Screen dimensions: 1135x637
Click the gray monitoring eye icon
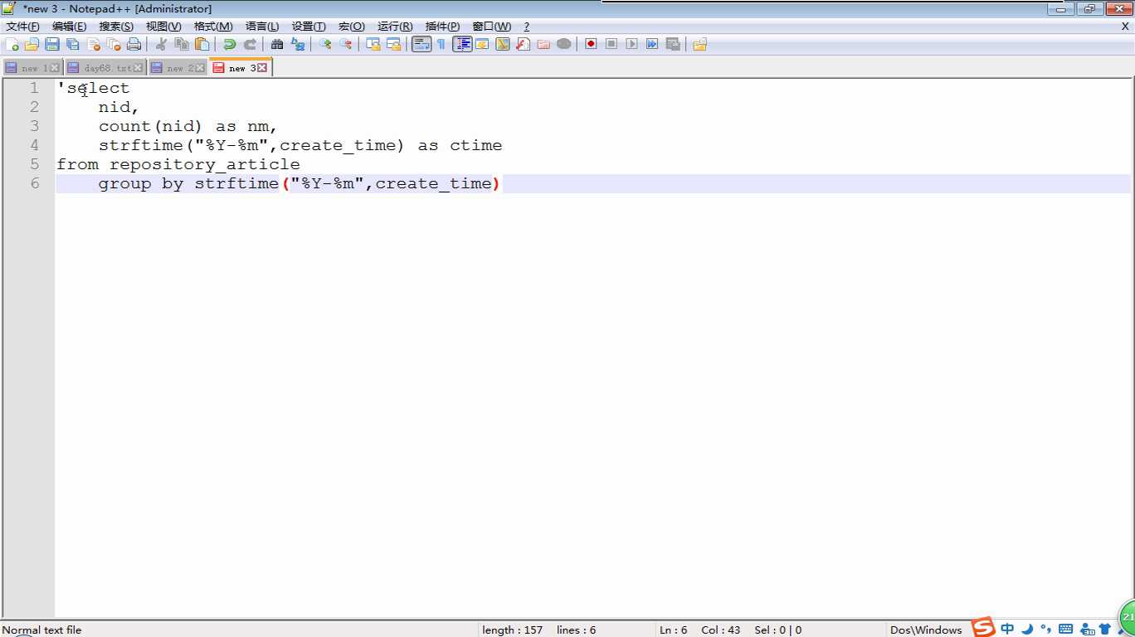coord(564,44)
